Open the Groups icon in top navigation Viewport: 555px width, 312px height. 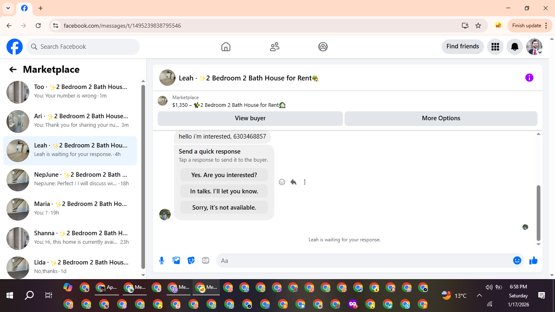point(323,47)
